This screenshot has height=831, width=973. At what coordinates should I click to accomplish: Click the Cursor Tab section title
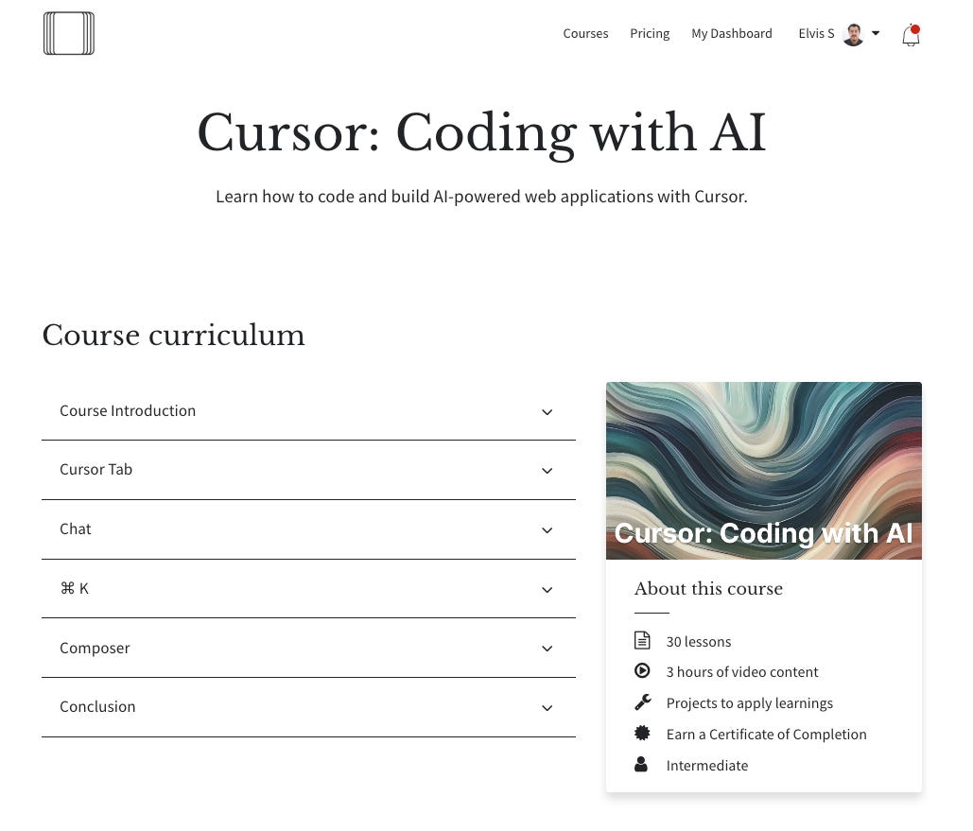(x=96, y=470)
